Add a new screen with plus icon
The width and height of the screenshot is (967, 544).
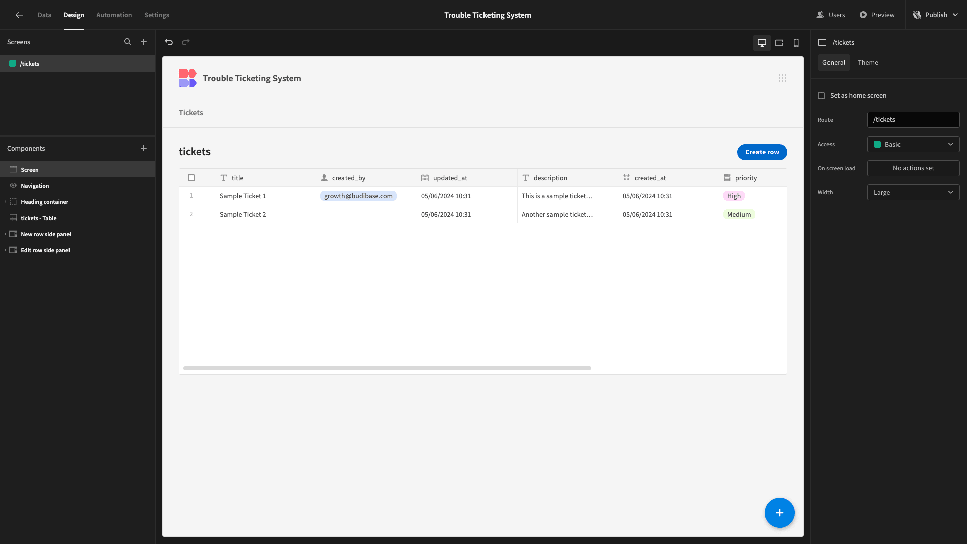tap(144, 42)
